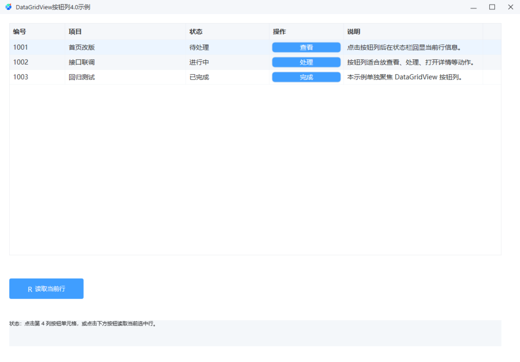The width and height of the screenshot is (520, 362).
Task: Click the 处理 button in row 1002
Action: [306, 62]
